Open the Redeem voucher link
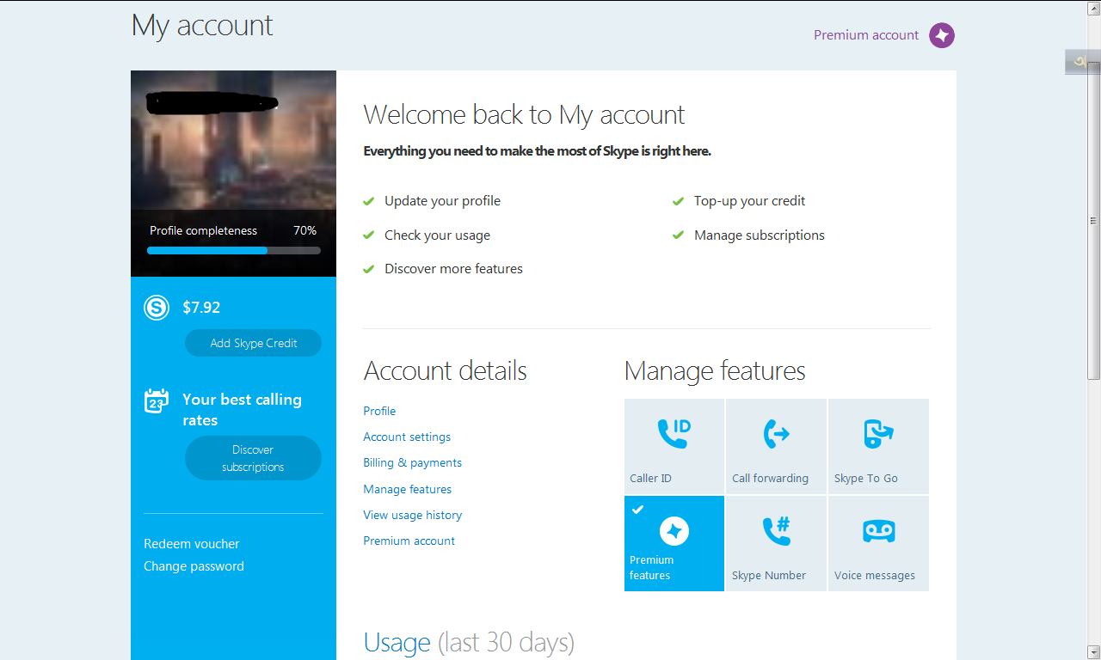The image size is (1101, 660). point(192,544)
